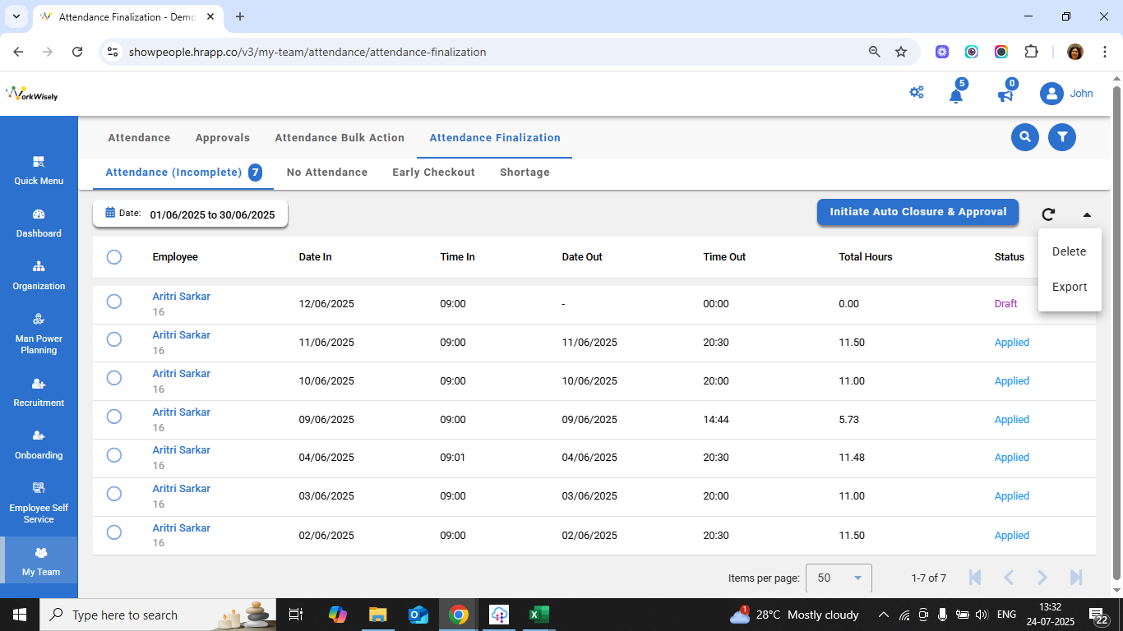The image size is (1123, 631).
Task: Open Recruitment in the sidebar
Action: tap(39, 393)
